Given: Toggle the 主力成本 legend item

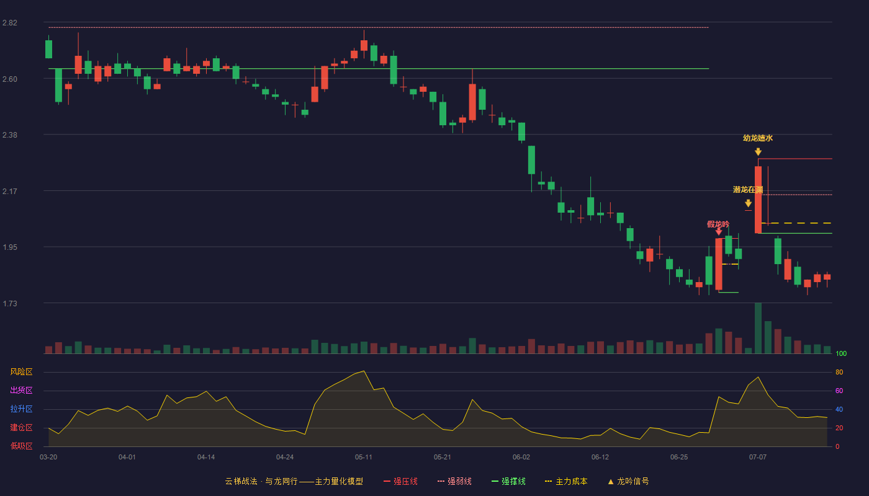Looking at the screenshot, I should [566, 481].
